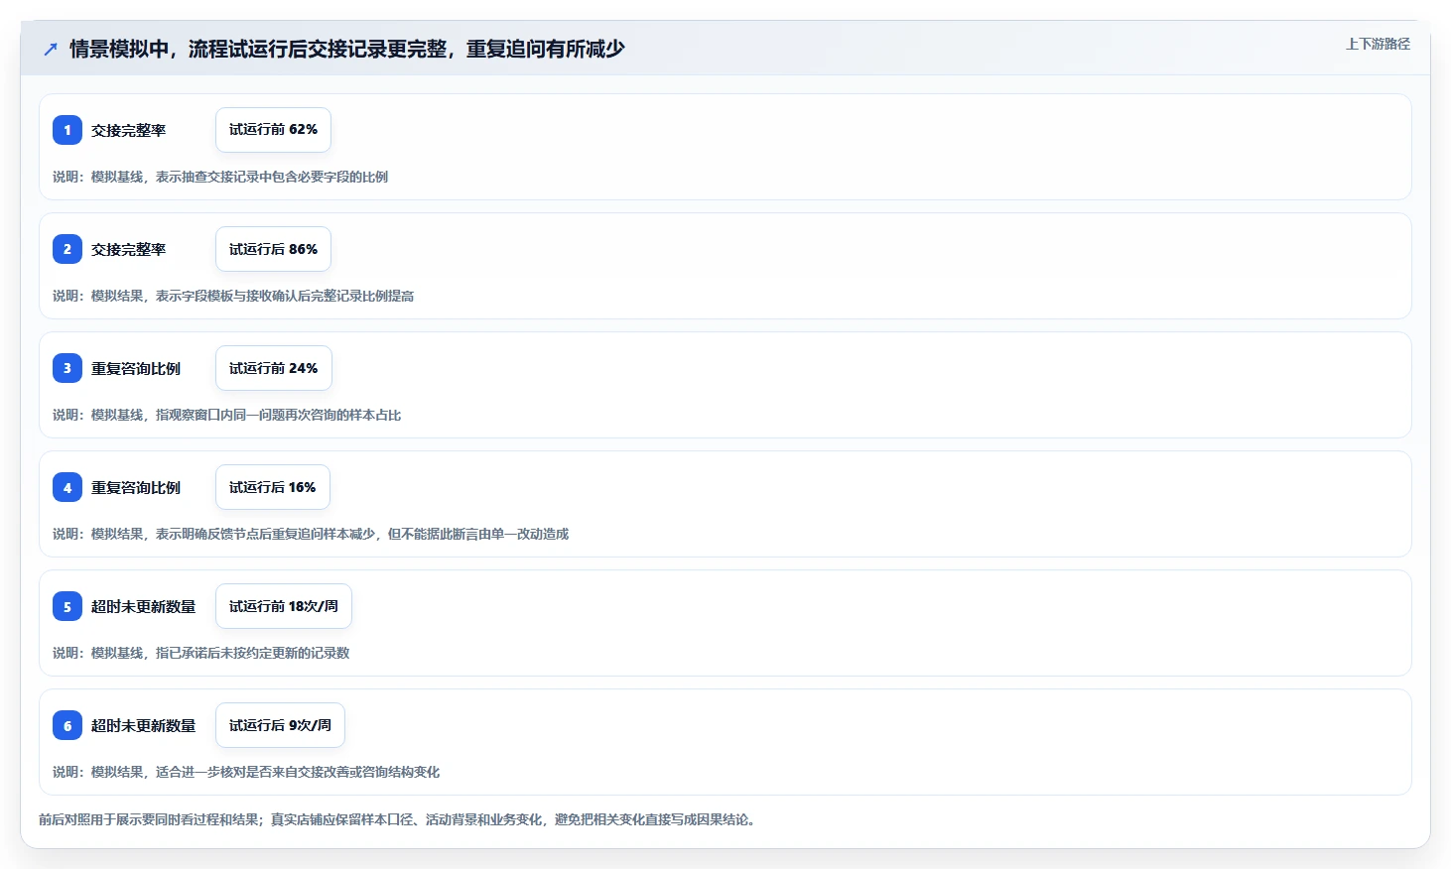The height and width of the screenshot is (869, 1451).
Task: Click number badge 3
Action: [x=67, y=368]
